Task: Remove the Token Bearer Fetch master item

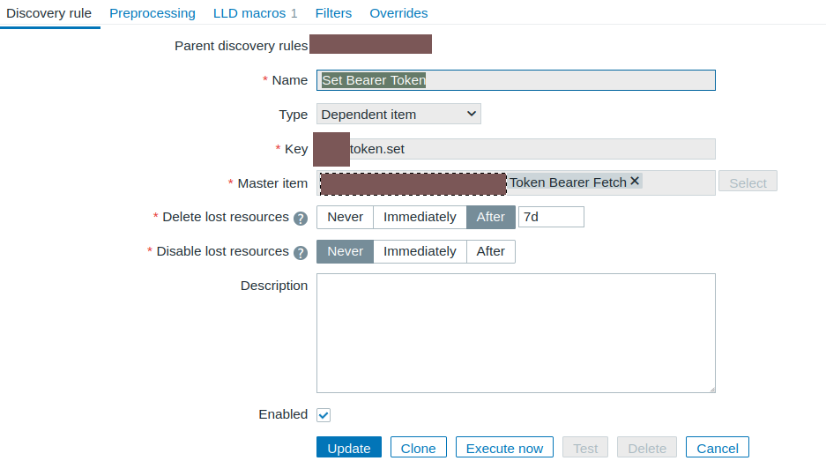Action: point(635,181)
